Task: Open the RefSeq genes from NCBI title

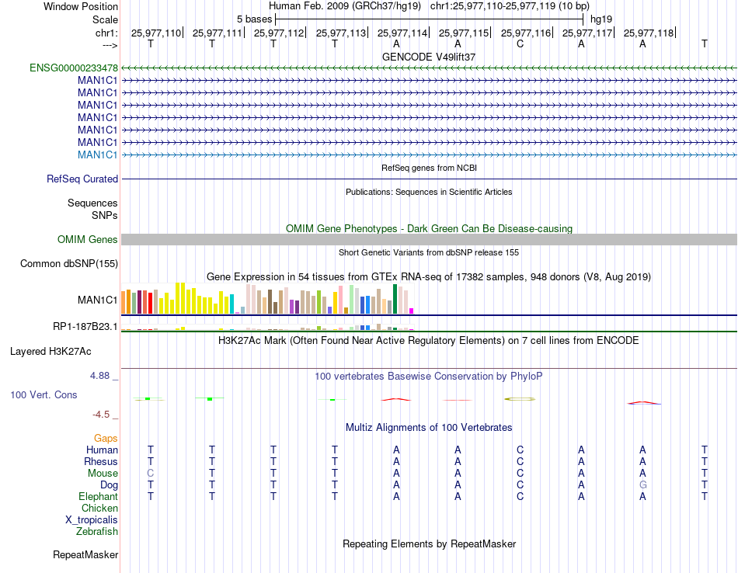Action: tap(429, 168)
